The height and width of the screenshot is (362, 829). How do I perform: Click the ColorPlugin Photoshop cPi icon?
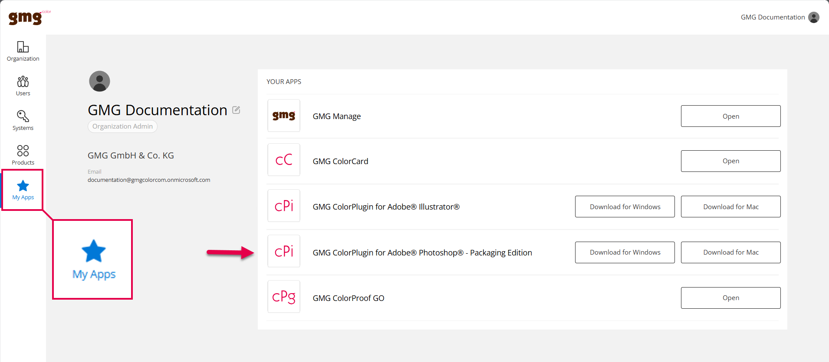[x=284, y=251]
